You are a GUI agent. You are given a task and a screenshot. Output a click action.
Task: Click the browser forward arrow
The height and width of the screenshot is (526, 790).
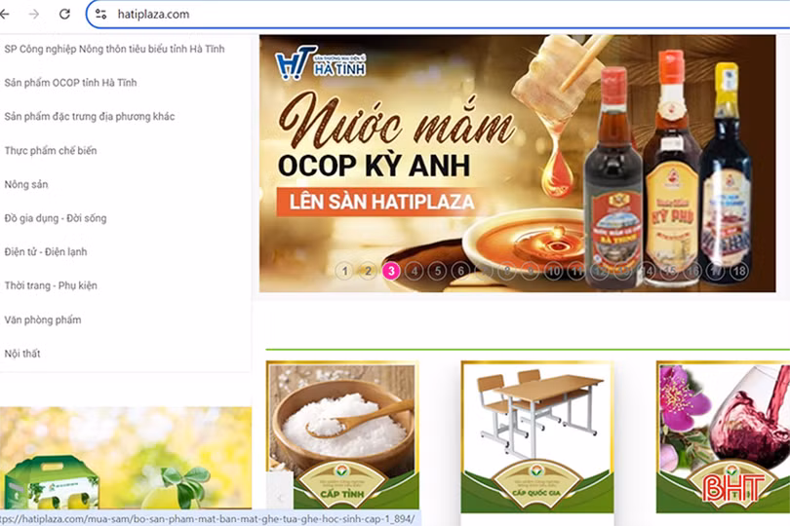pos(35,15)
